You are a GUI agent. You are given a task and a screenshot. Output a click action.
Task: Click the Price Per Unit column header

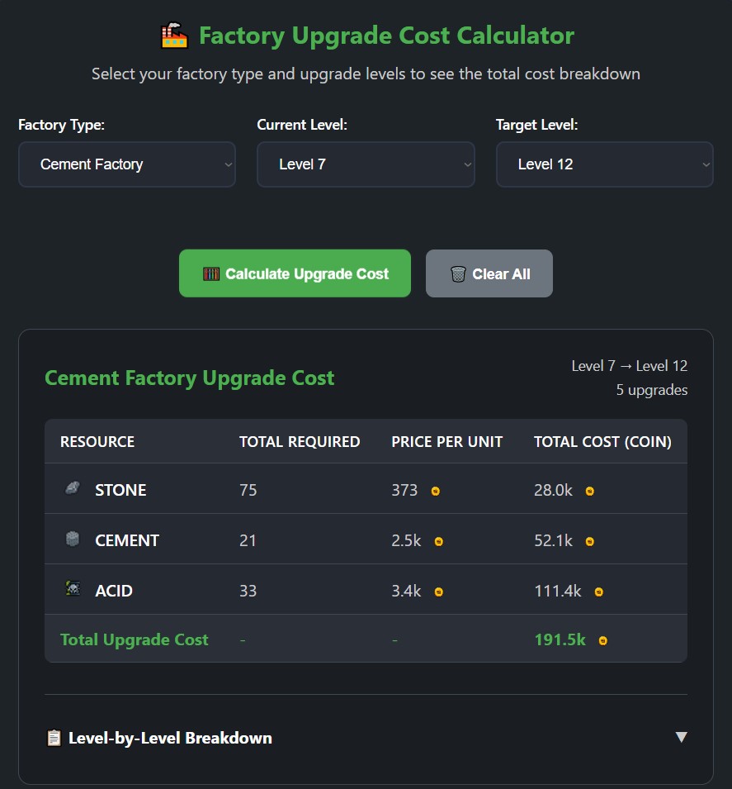[x=446, y=442]
